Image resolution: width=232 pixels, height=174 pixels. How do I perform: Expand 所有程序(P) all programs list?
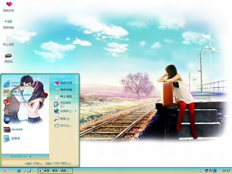[x=21, y=157]
